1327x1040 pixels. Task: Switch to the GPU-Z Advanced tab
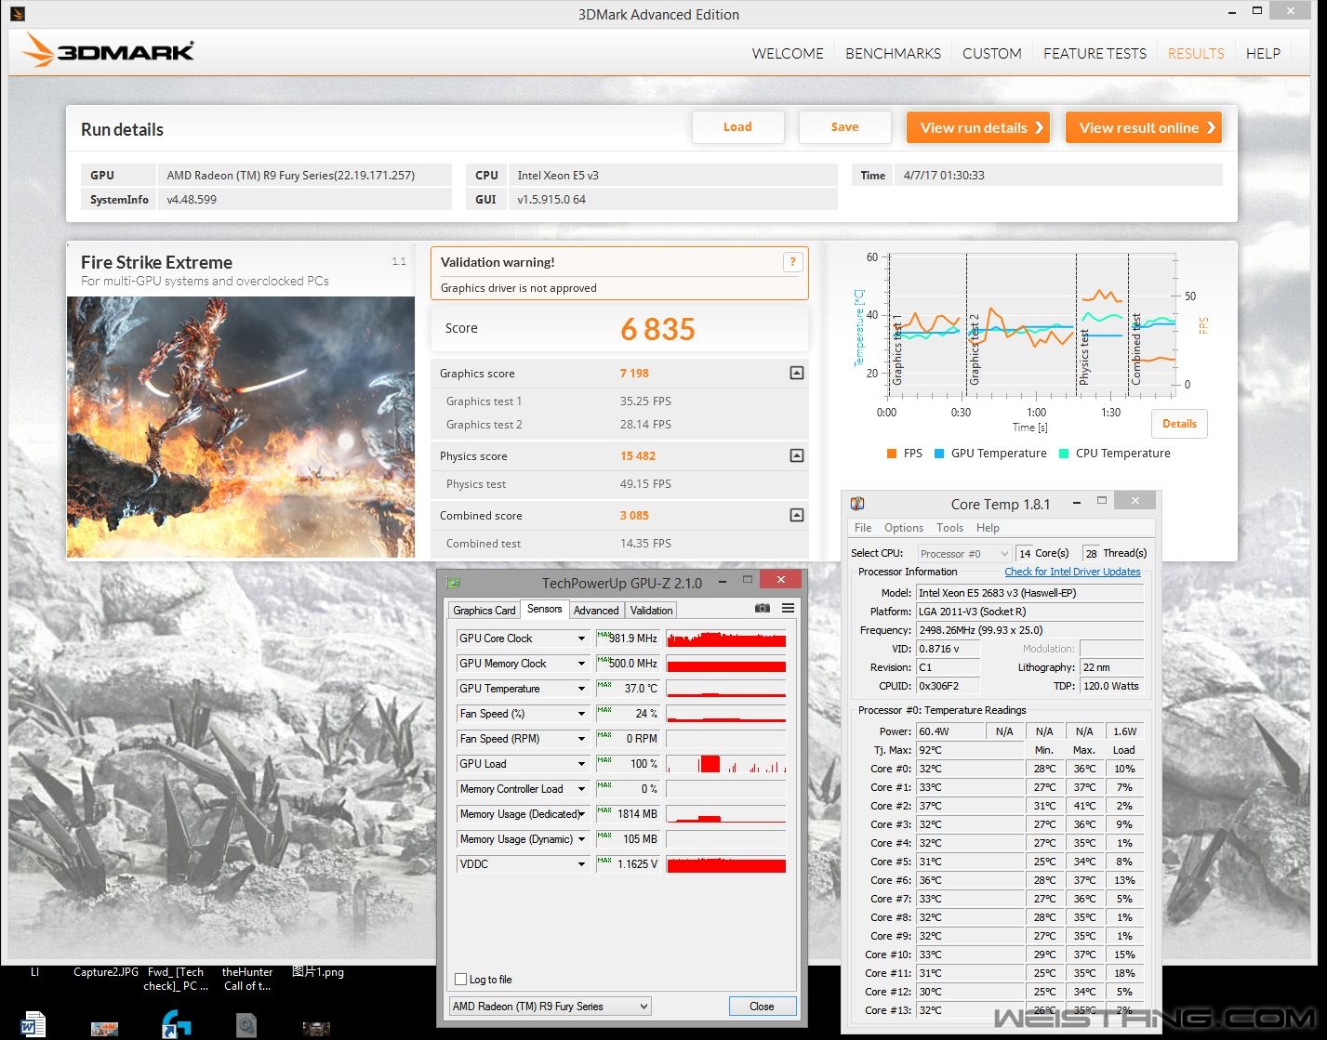(x=596, y=611)
